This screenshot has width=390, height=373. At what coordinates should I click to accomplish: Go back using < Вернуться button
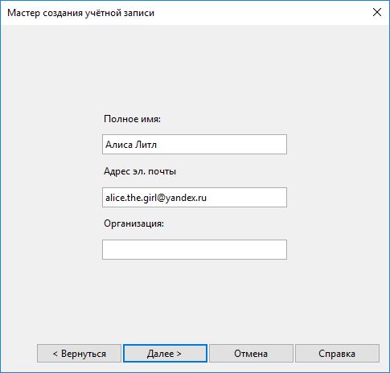pos(79,354)
